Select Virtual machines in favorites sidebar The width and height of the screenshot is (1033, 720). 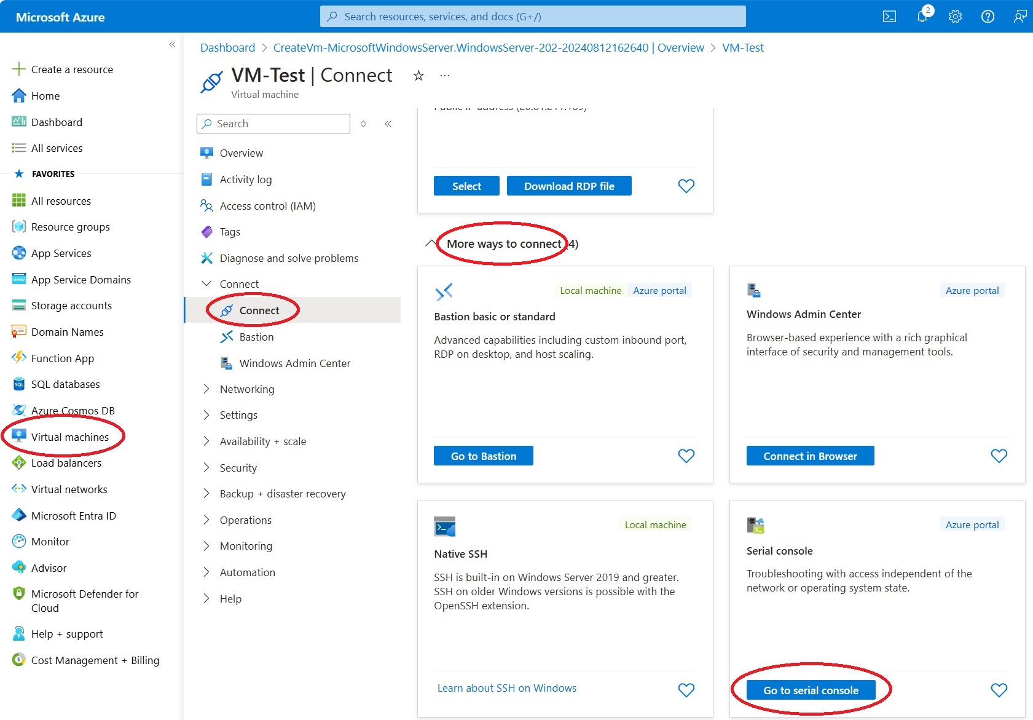pos(69,437)
